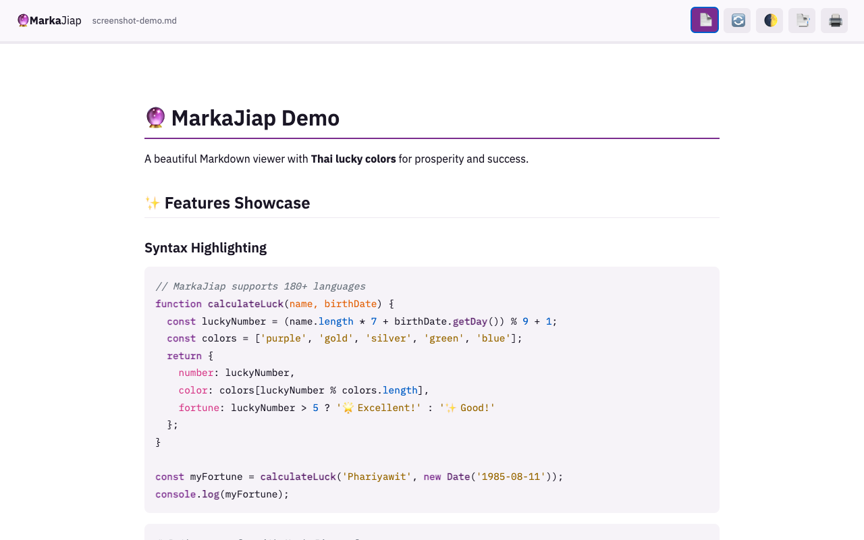The height and width of the screenshot is (540, 864).
Task: Toggle dark mode with the half-moon icon
Action: click(769, 20)
